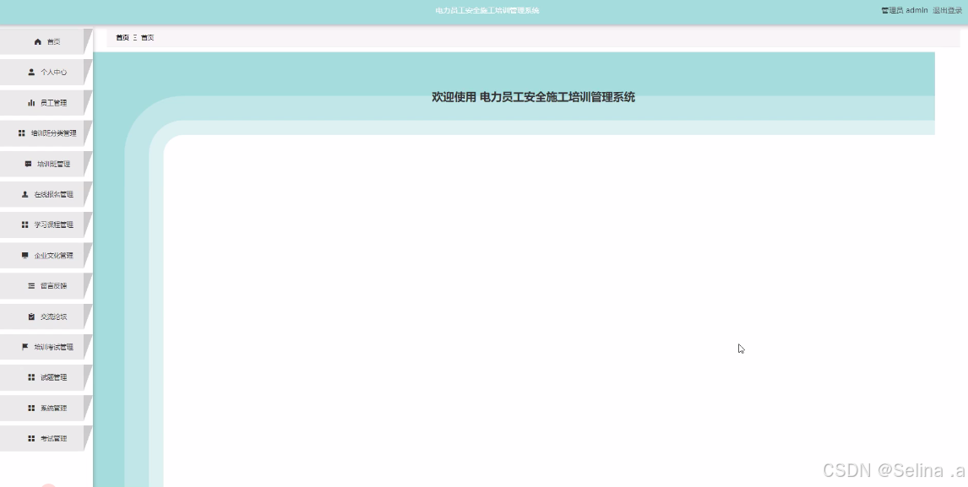Click 退出登录 to log out
This screenshot has height=487, width=968.
tap(947, 10)
